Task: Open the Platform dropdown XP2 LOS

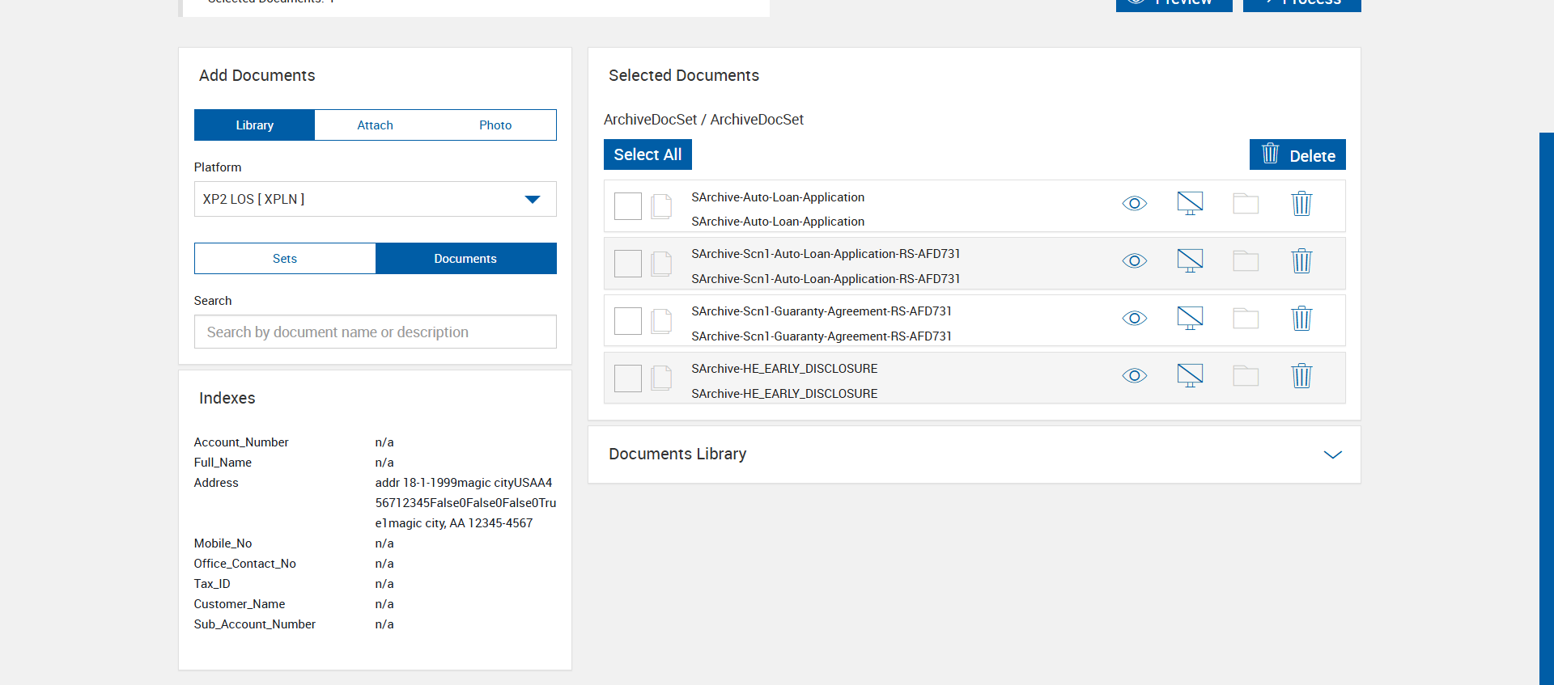Action: click(375, 199)
